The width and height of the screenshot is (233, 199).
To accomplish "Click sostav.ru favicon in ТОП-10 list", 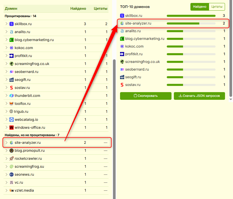I will 122,85.
